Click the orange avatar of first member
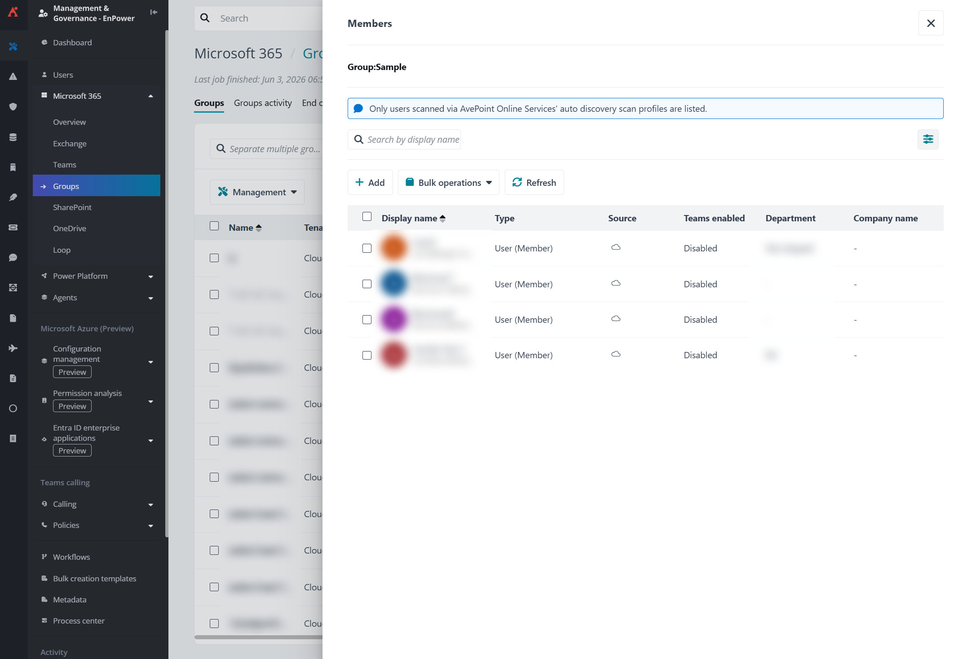This screenshot has height=659, width=954. click(393, 248)
